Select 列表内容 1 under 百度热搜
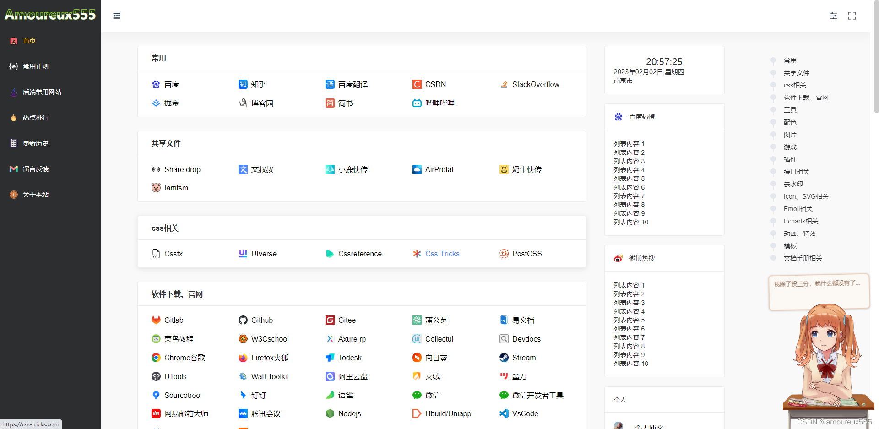The height and width of the screenshot is (429, 879). 629,144
